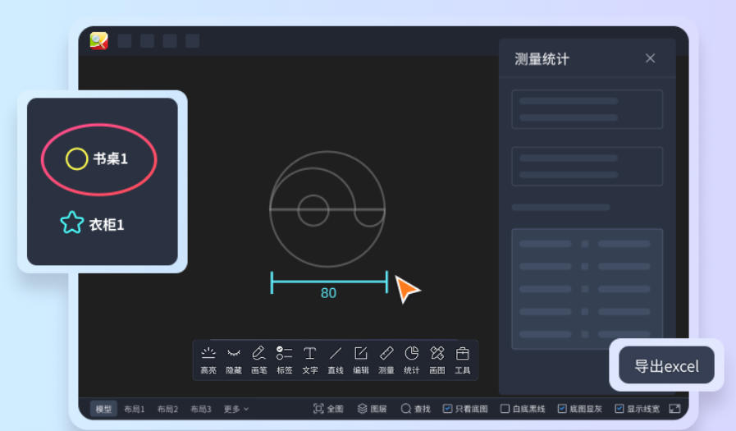
Task: Pick the 直线 line tool
Action: point(335,359)
